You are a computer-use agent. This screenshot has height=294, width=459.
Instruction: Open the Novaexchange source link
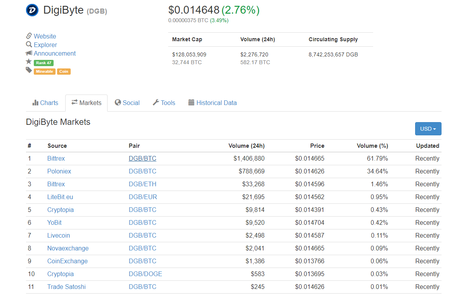coord(68,248)
